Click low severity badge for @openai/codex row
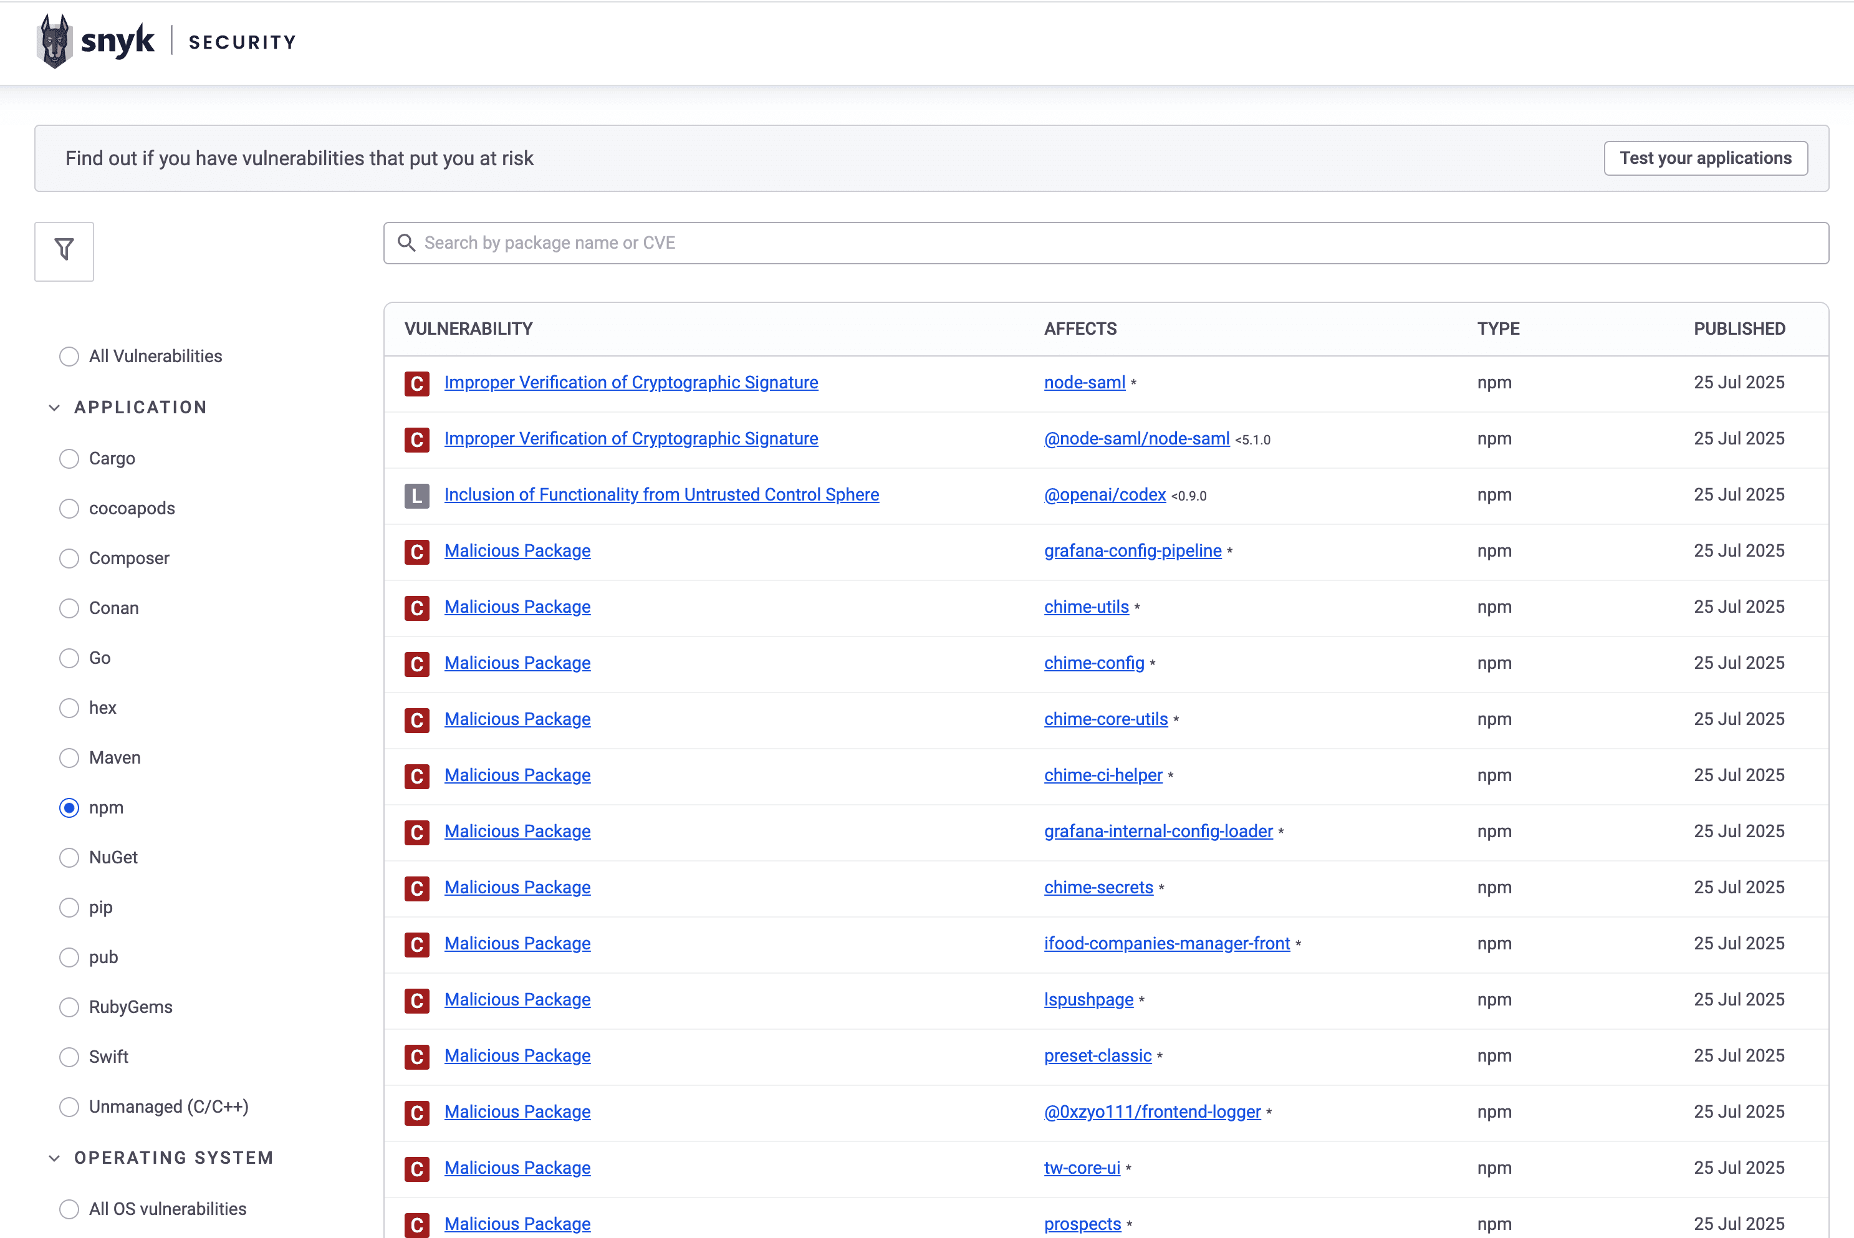The width and height of the screenshot is (1854, 1238). (x=417, y=496)
